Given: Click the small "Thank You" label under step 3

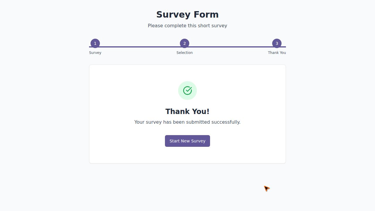Looking at the screenshot, I should [277, 53].
